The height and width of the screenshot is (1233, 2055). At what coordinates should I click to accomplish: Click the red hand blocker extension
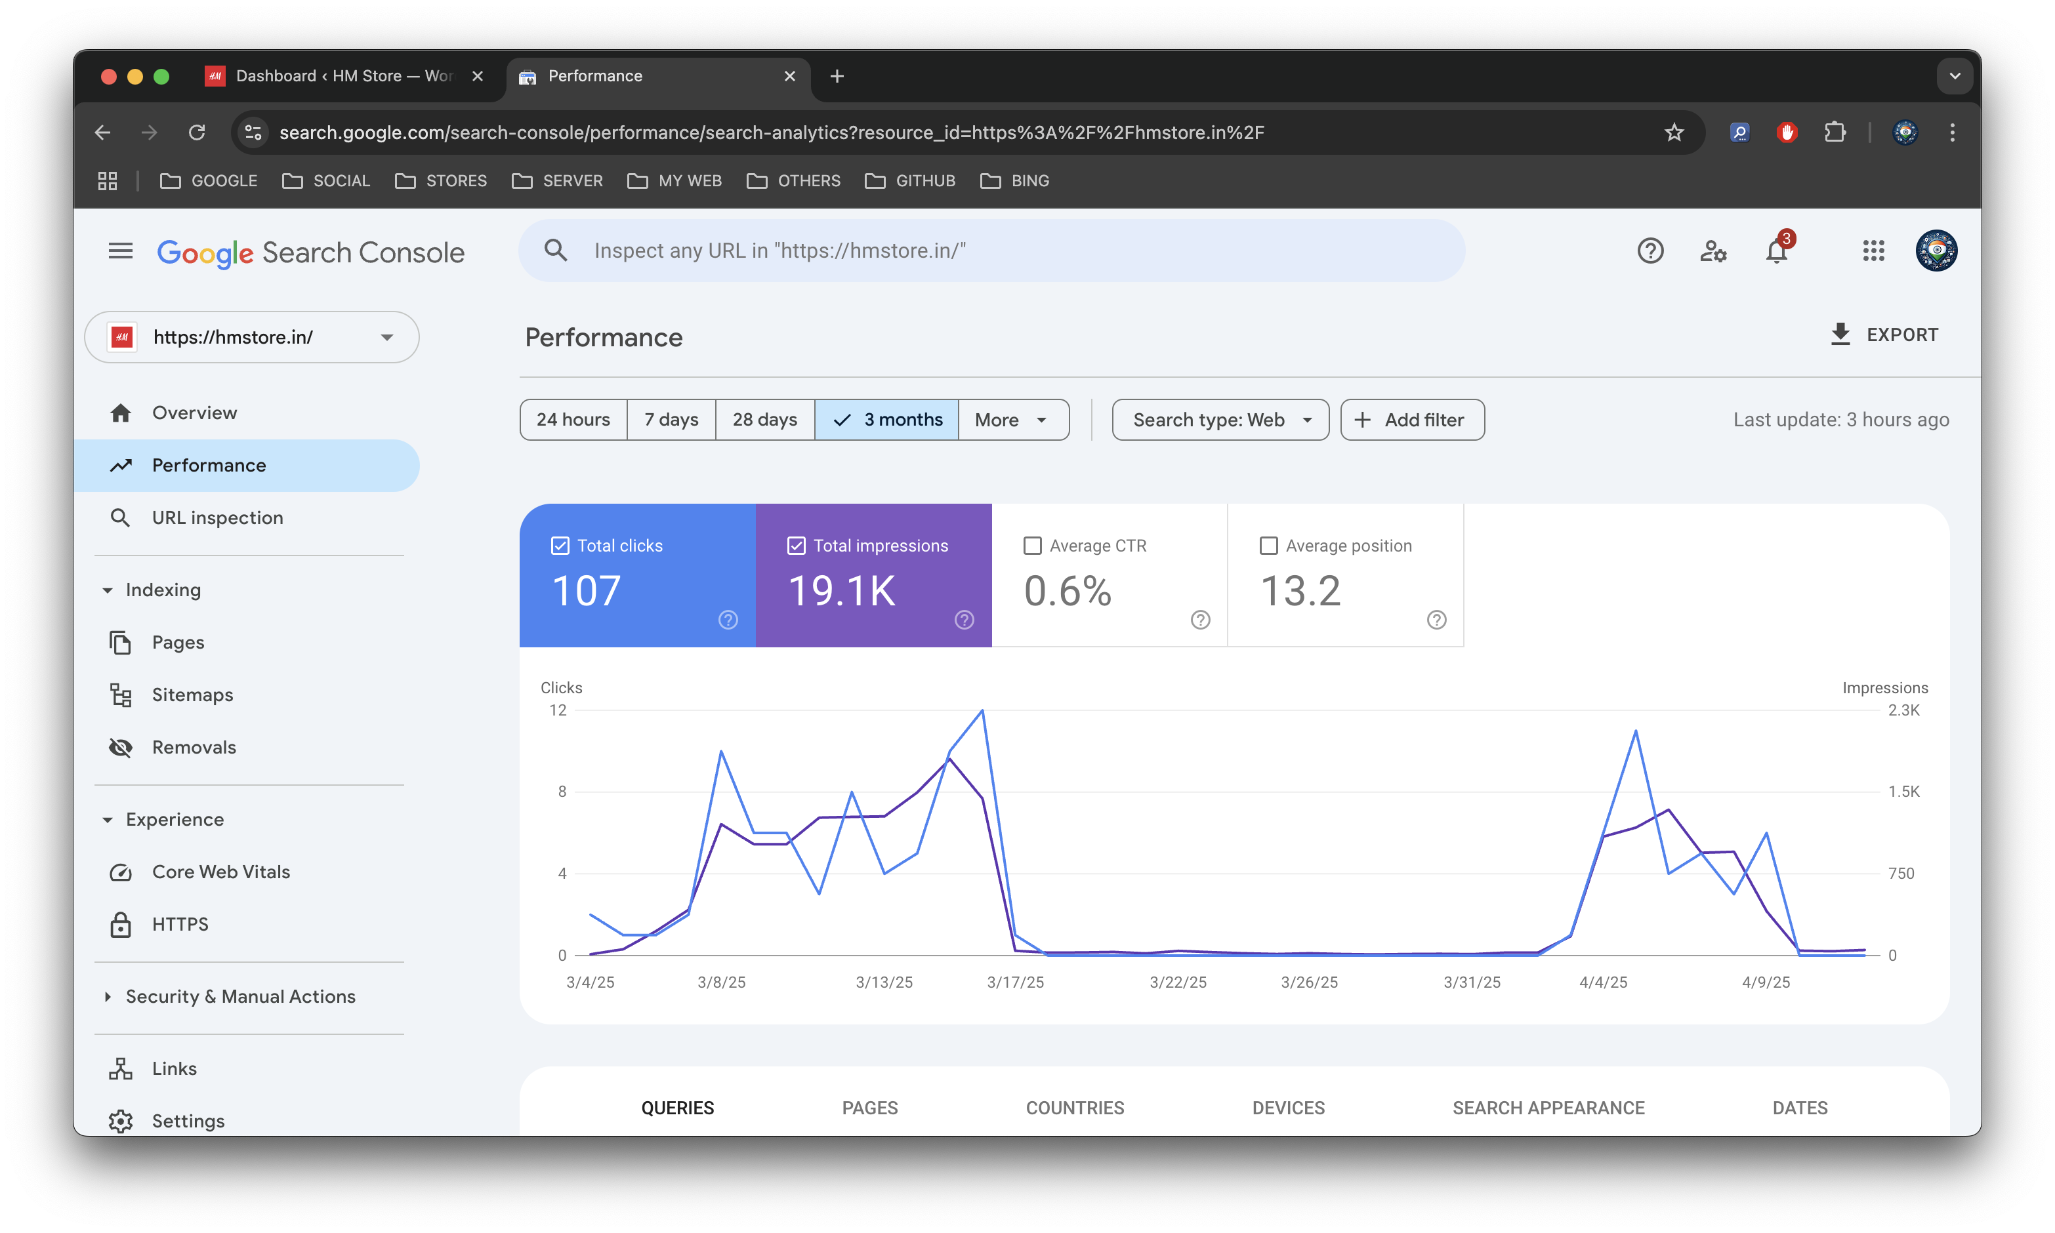[1787, 133]
